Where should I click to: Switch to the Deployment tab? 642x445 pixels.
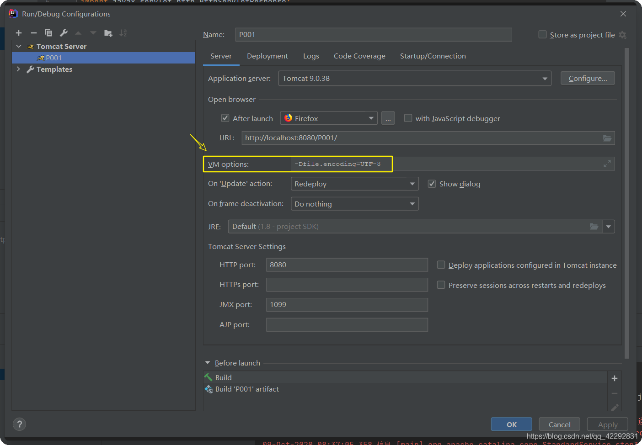pos(267,56)
